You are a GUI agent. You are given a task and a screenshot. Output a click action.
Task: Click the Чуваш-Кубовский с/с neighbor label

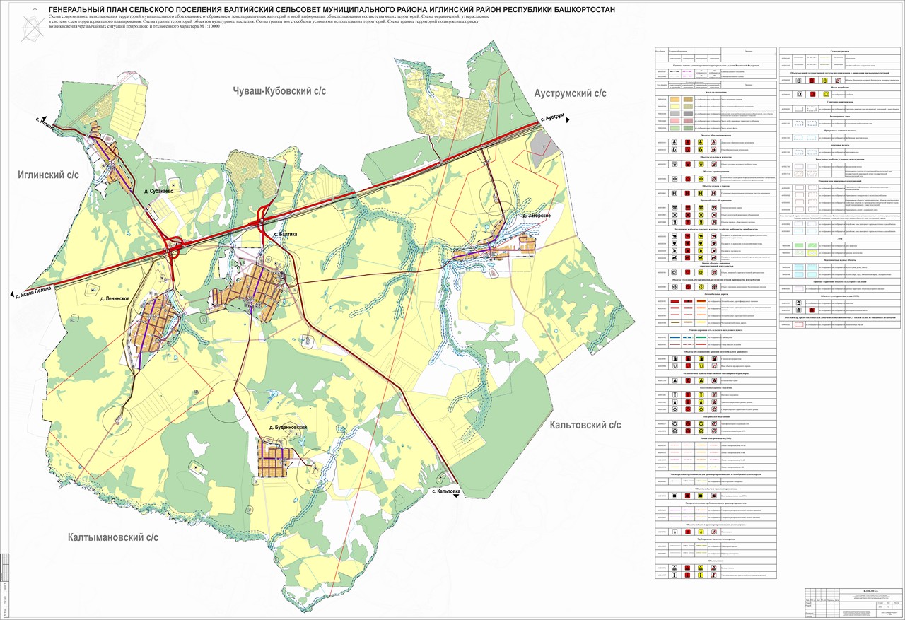click(278, 90)
